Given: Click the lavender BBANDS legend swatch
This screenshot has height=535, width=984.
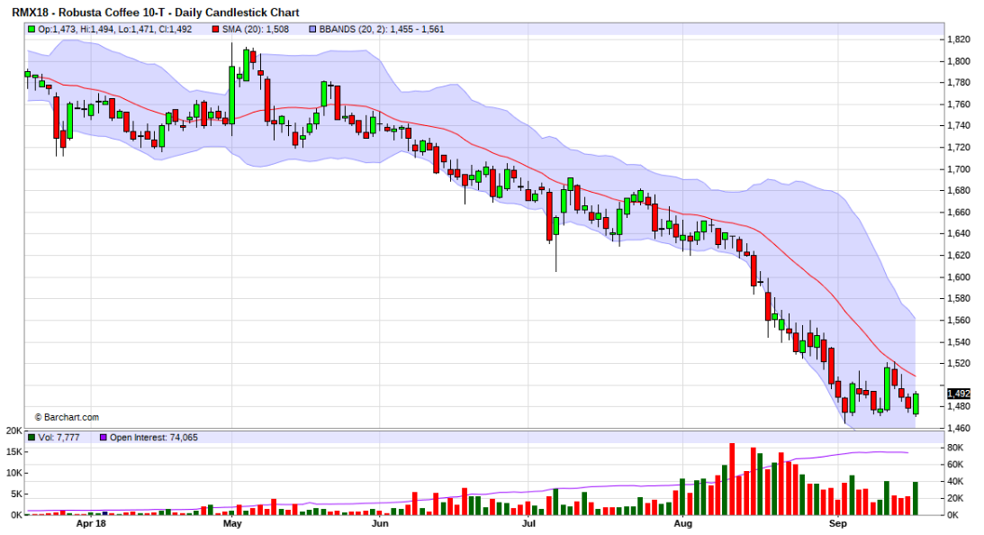Looking at the screenshot, I should [x=312, y=29].
